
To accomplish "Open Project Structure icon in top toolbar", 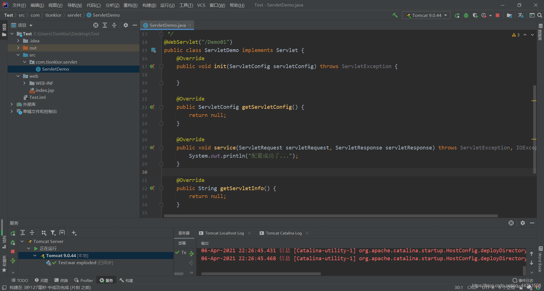I will pos(509,15).
